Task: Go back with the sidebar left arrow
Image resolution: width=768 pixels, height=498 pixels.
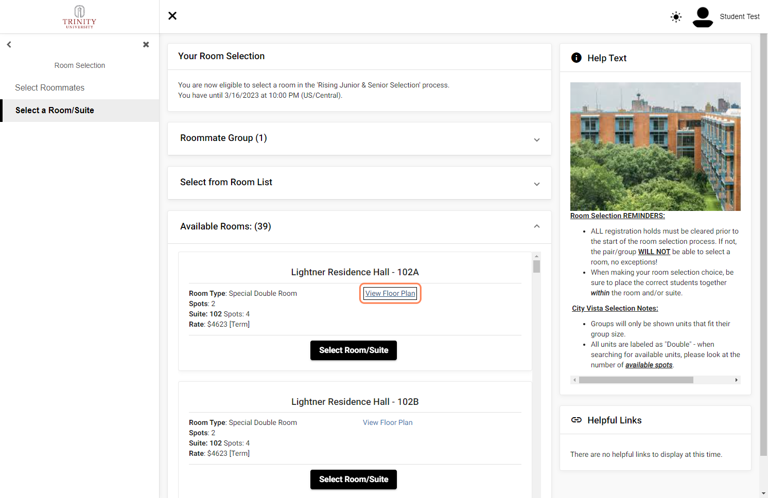Action: coord(9,45)
